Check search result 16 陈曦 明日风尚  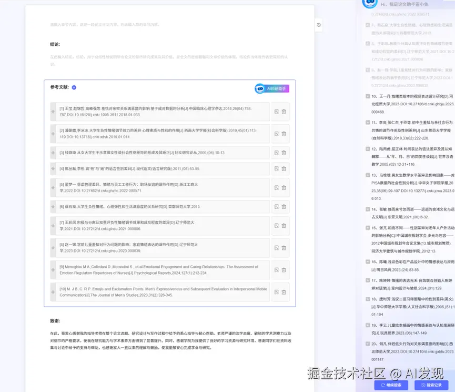(368, 262)
